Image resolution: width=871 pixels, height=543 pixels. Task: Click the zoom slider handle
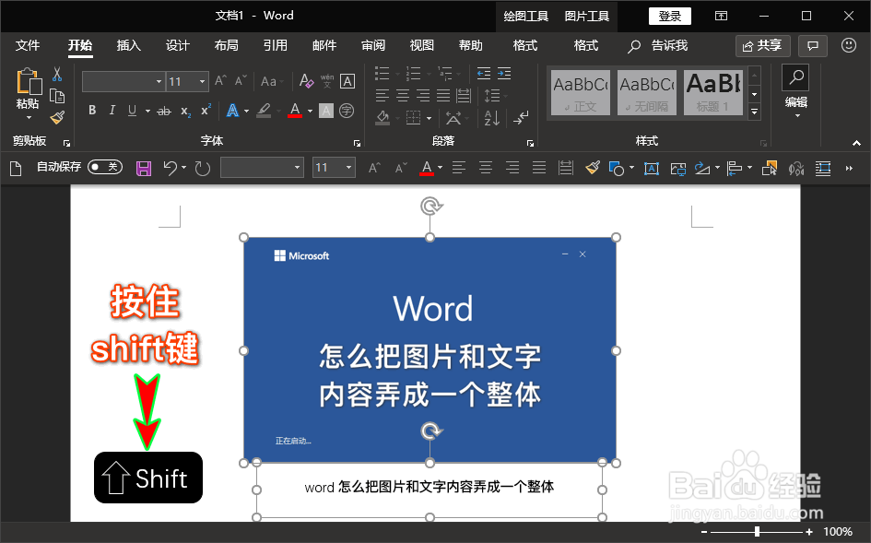757,532
